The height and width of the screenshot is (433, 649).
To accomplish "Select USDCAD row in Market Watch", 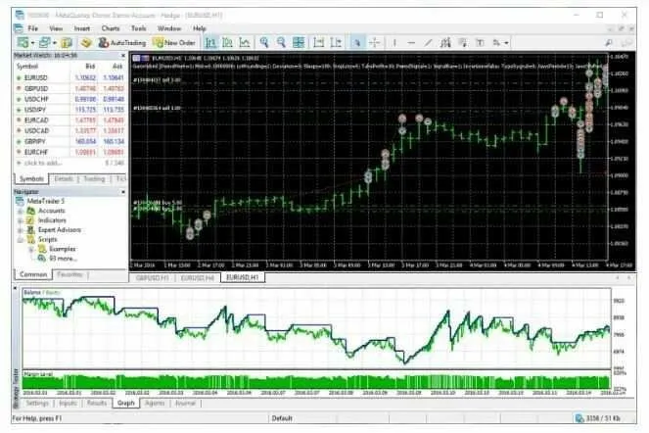I will 70,130.
